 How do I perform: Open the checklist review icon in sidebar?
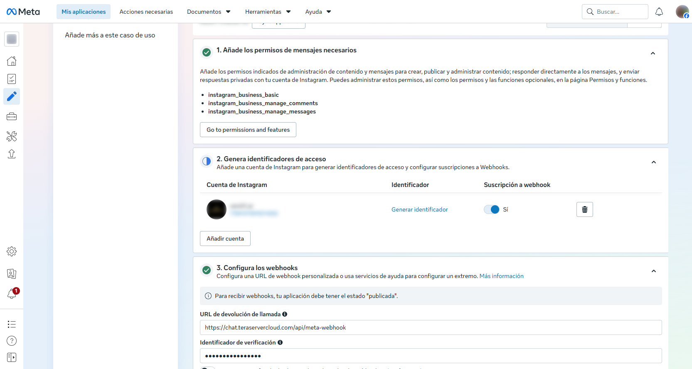12,79
